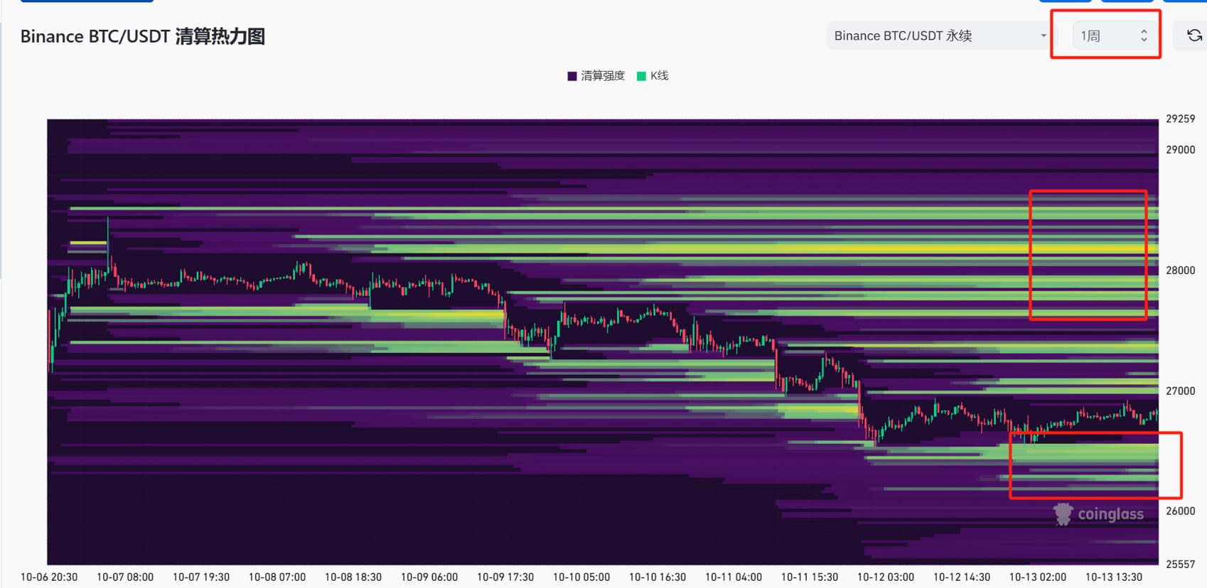Screen dimensions: 1207x588
Task: Click the 10-09 06:00 time axis label
Action: [x=429, y=577]
